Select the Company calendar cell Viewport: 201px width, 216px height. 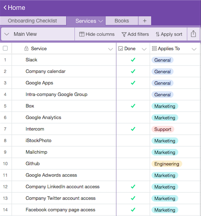(x=64, y=72)
